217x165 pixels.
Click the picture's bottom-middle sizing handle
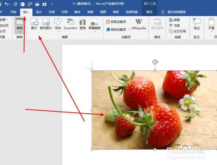(x=155, y=149)
